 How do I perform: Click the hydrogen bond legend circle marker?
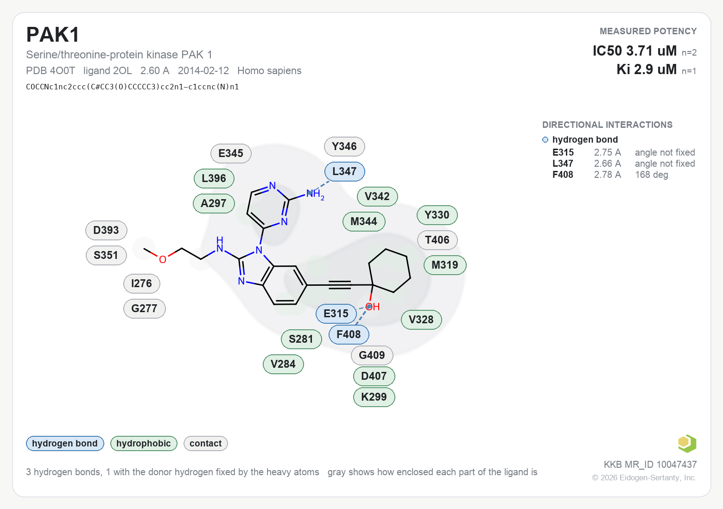[545, 140]
